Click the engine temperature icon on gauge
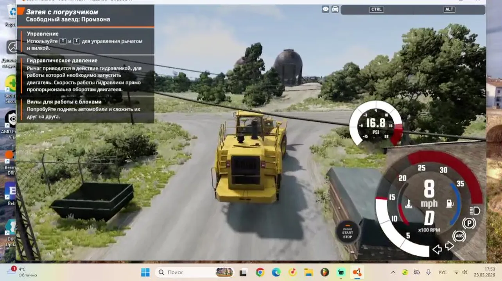 409,203
